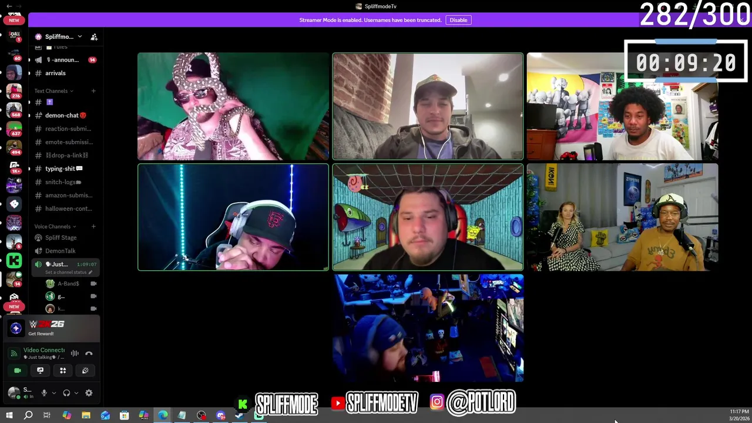Invite people with the add-member icon
The height and width of the screenshot is (423, 752).
pyautogui.click(x=94, y=36)
